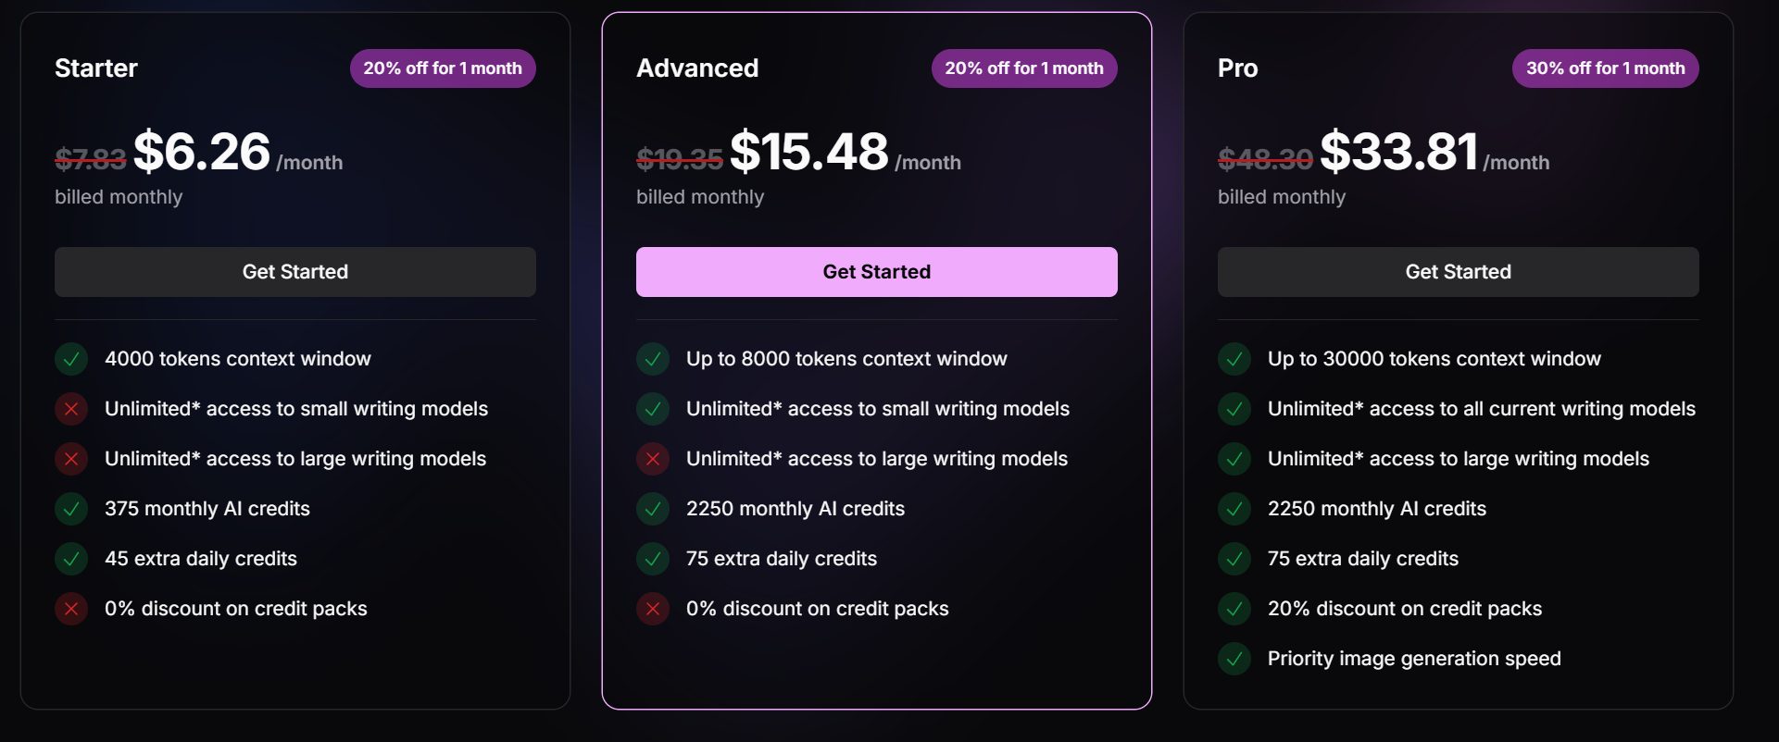1779x742 pixels.
Task: Click red X beside Starter large writing models
Action: [71, 459]
